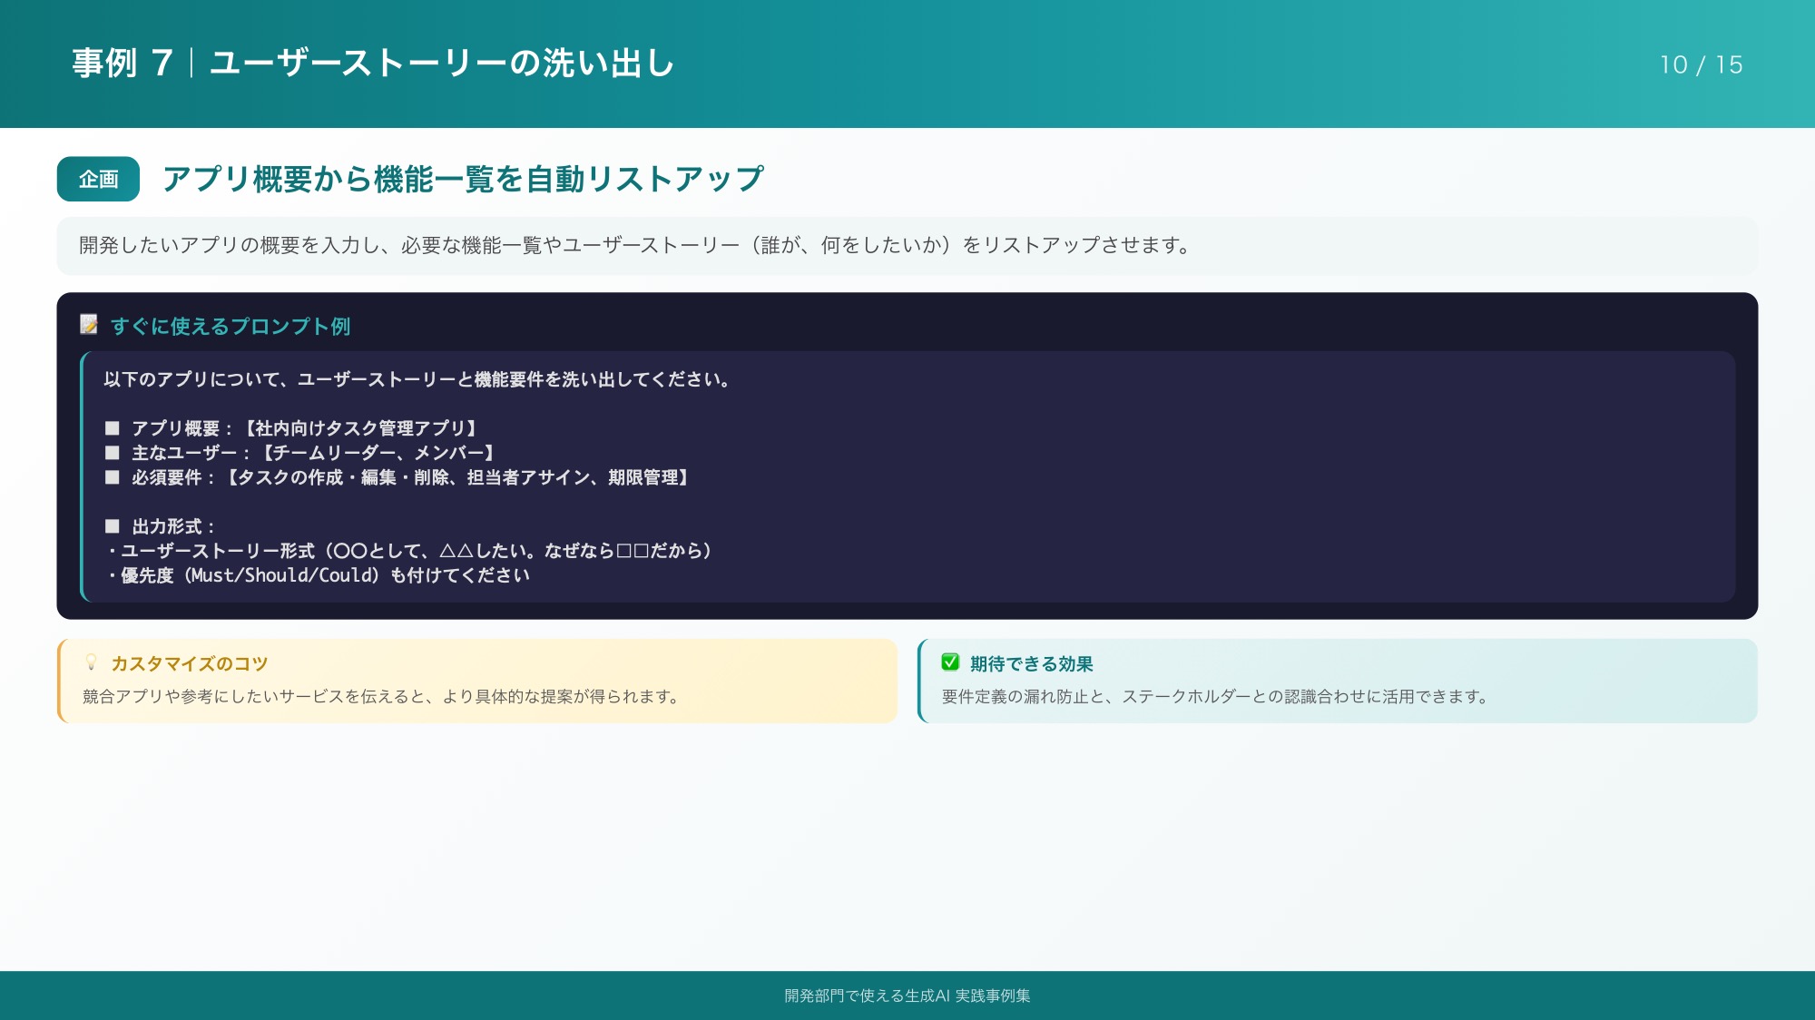This screenshot has width=1815, height=1020.
Task: Click the slide title 事例 7｜ユーザーストーリーの洗い出し
Action: [373, 64]
